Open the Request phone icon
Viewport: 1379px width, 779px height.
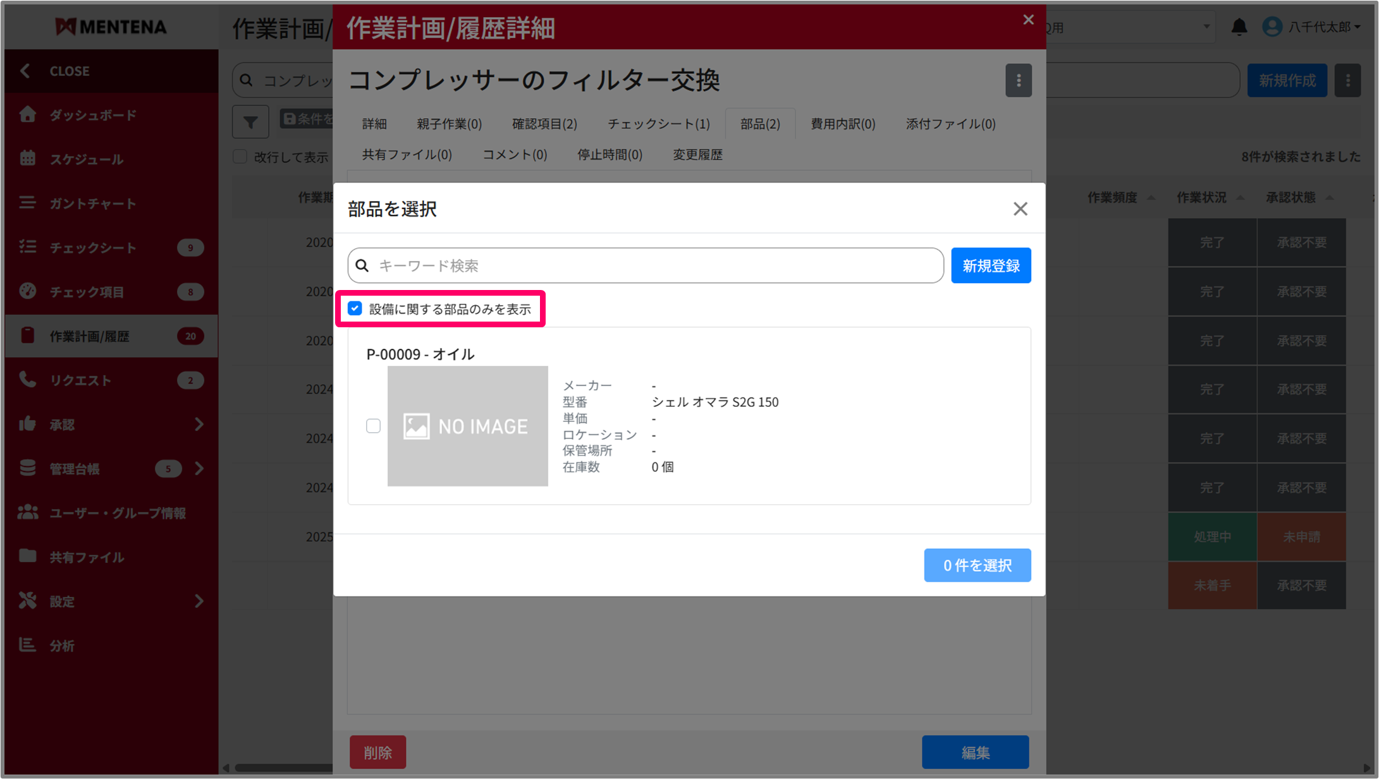coord(28,380)
